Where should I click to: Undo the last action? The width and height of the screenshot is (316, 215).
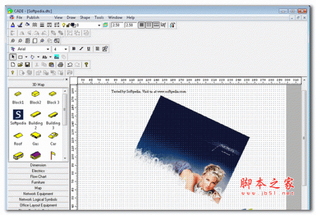tap(70, 65)
